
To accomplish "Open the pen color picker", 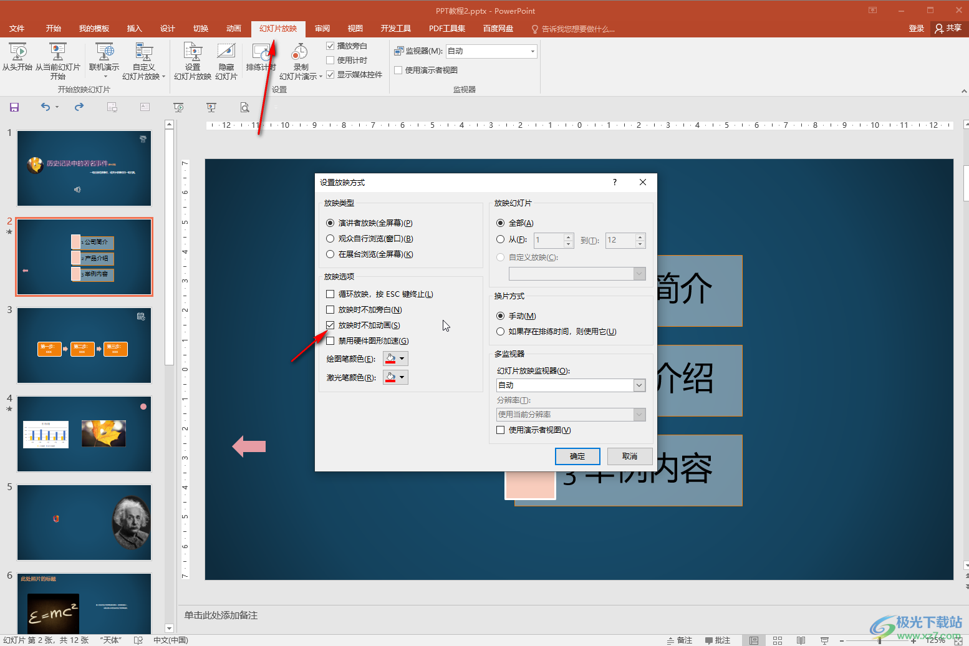I will (395, 359).
